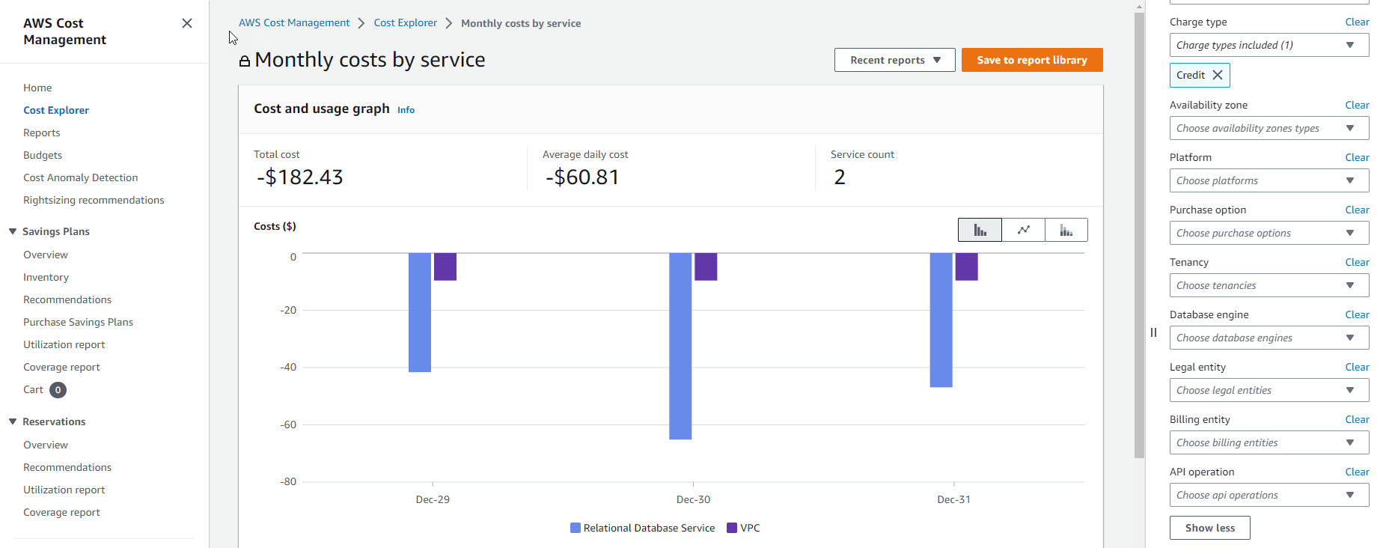Open Purchase Savings Plans
Image resolution: width=1389 pixels, height=548 pixels.
[78, 322]
